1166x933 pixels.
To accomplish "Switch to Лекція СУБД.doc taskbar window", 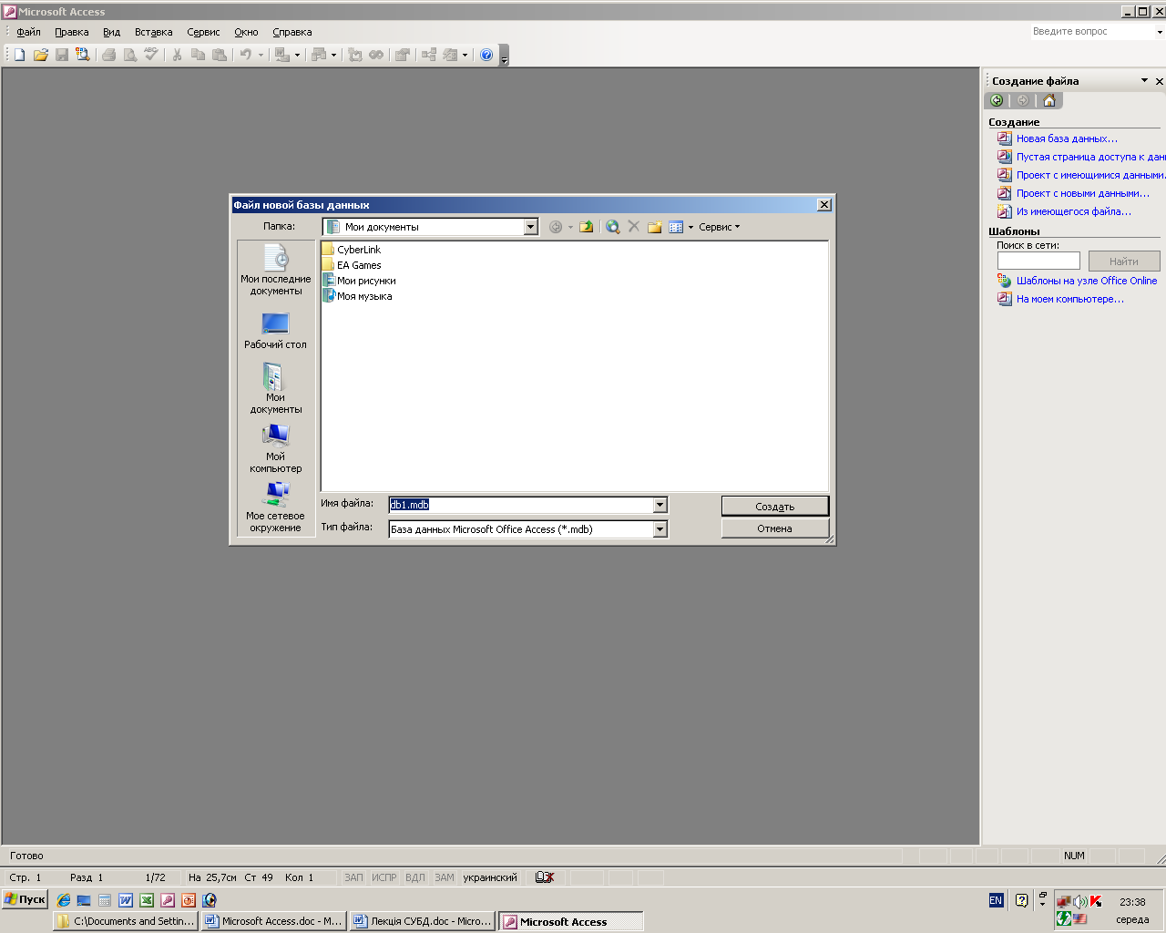I will 423,921.
